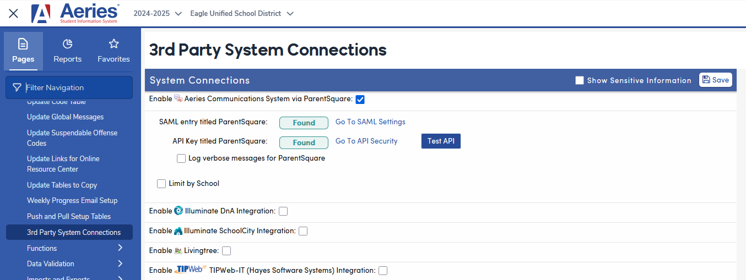
Task: Click the filter funnel icon
Action: 17,87
